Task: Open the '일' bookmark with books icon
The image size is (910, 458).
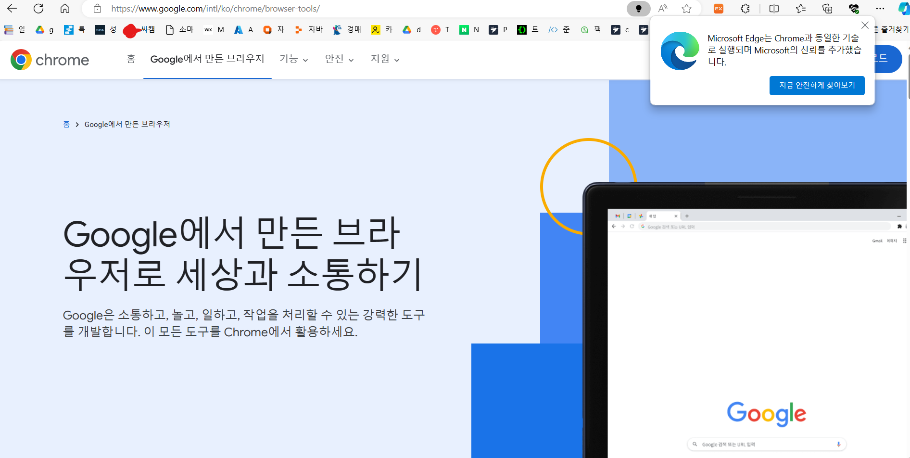Action: click(x=15, y=30)
